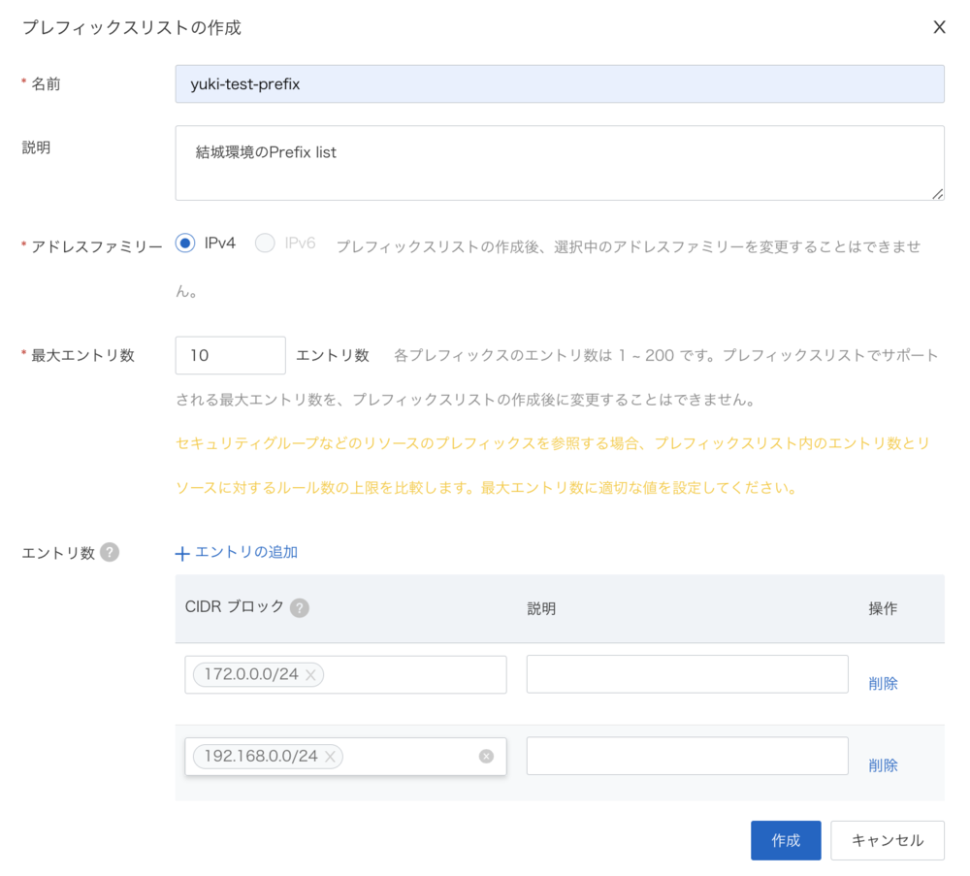Remove the 172.0.0.0/24 tag
The width and height of the screenshot is (970, 876).
pyautogui.click(x=310, y=675)
